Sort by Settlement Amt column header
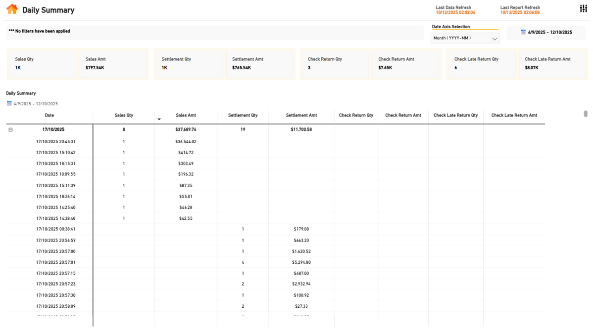The height and width of the screenshot is (328, 596). click(x=301, y=115)
